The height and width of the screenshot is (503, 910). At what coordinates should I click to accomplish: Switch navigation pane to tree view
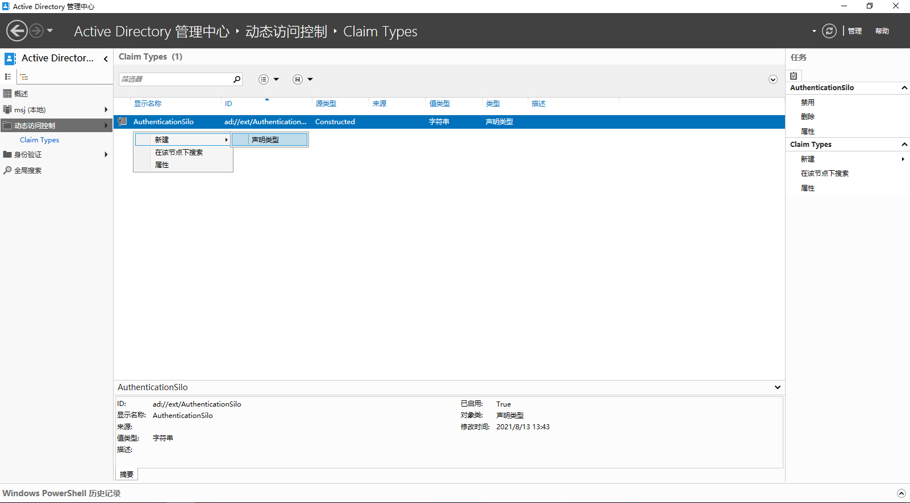click(x=24, y=77)
